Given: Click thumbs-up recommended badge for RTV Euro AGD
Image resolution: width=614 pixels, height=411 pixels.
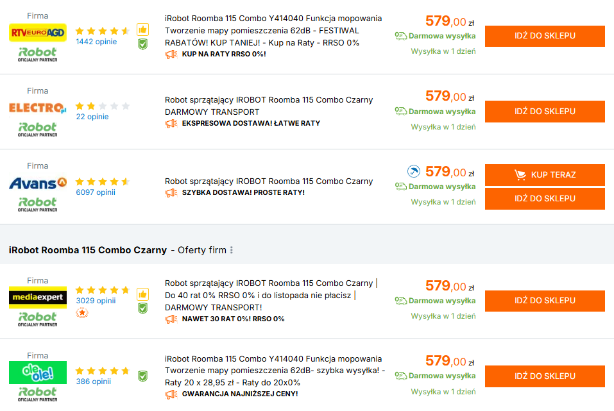Looking at the screenshot, I should click(142, 29).
